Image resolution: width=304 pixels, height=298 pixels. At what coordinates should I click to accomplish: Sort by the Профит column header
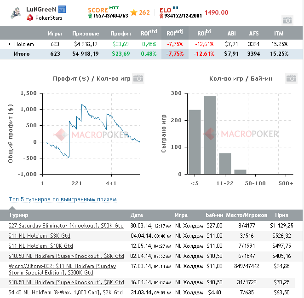[121, 34]
